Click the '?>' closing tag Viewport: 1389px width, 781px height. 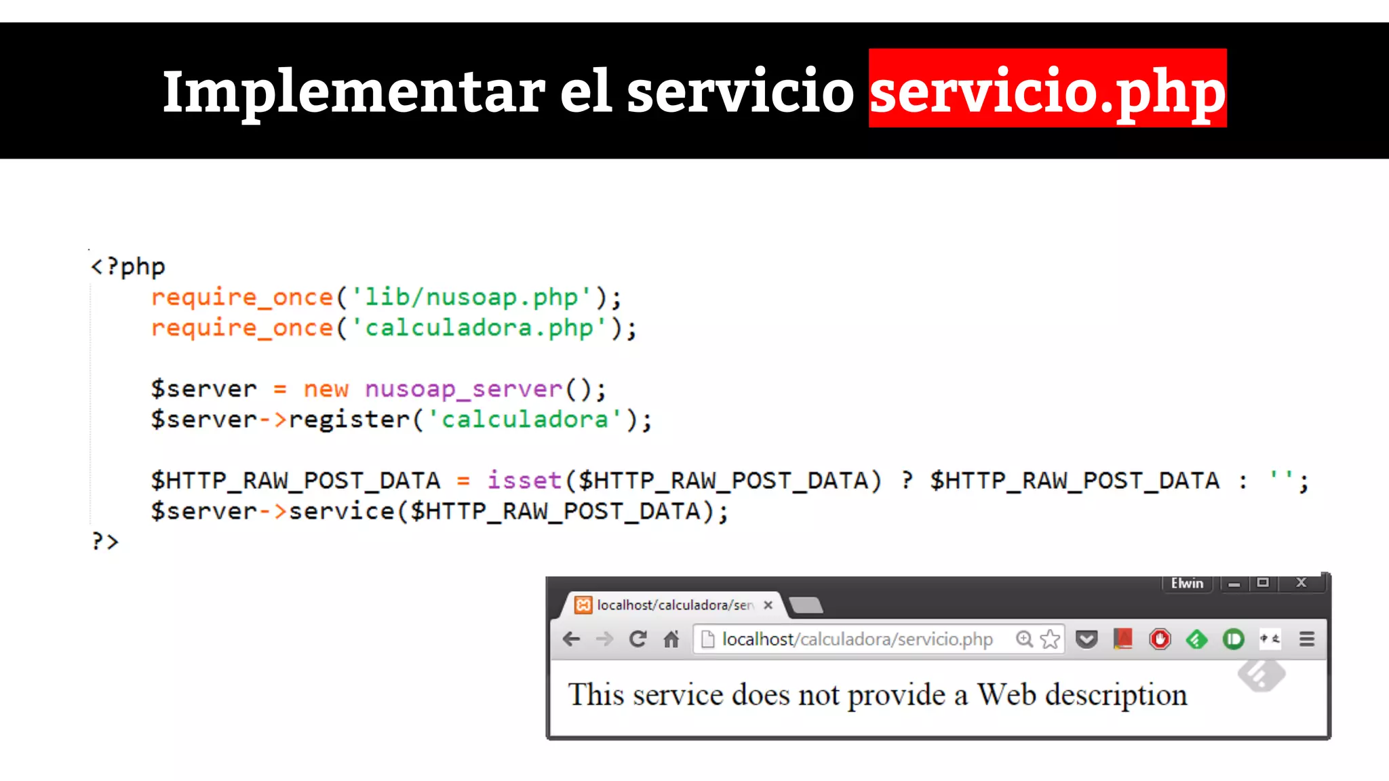pos(105,541)
